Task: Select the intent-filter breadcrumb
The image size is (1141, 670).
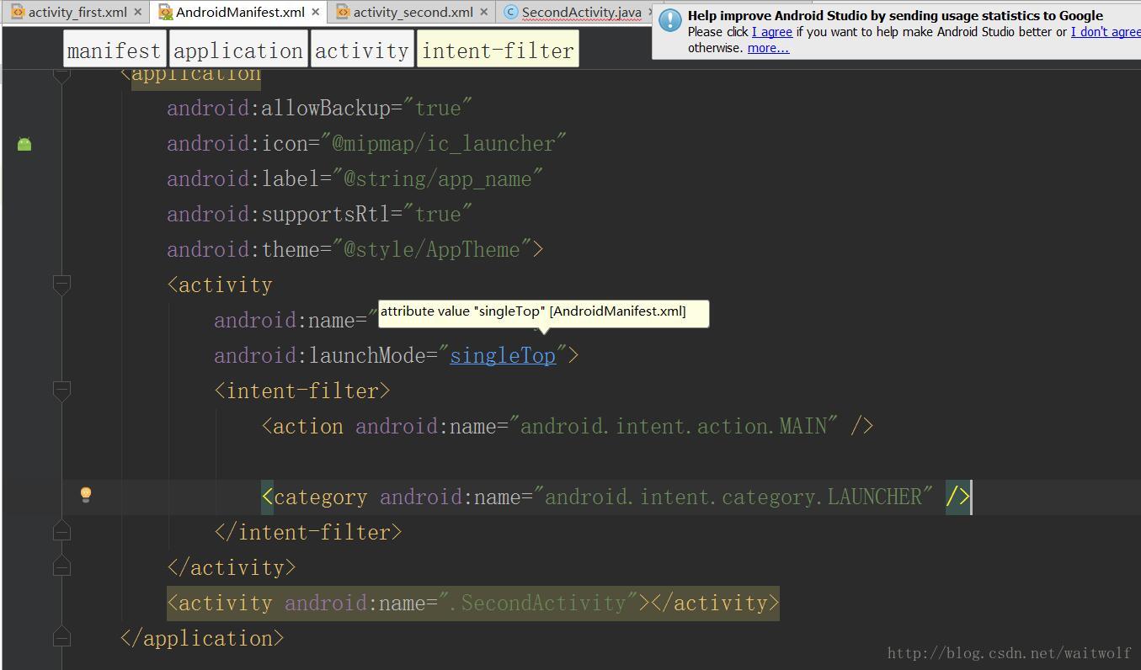Action: coord(498,51)
